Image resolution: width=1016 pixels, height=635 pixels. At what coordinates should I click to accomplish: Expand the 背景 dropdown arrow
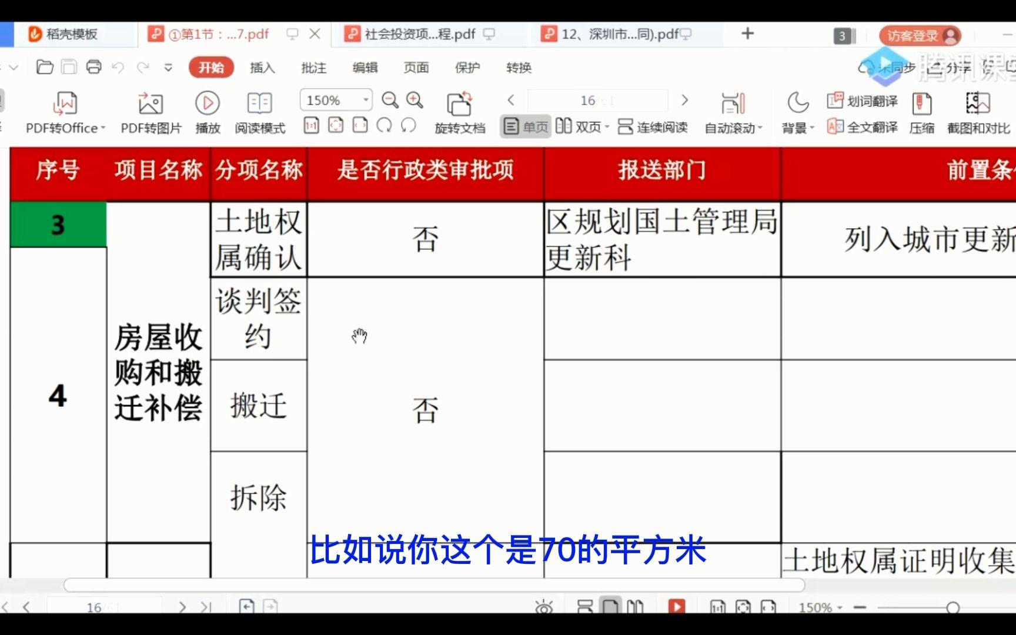812,128
